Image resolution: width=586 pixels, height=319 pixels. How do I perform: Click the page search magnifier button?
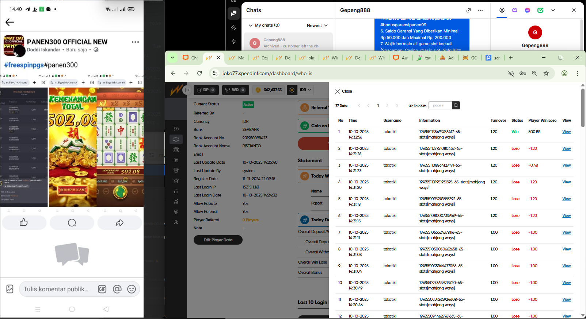pyautogui.click(x=456, y=105)
